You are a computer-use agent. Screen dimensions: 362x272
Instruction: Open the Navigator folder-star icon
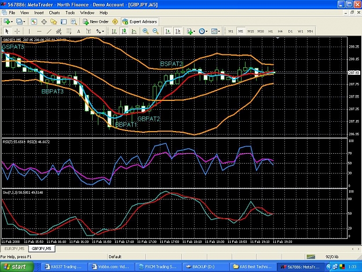coord(54,21)
